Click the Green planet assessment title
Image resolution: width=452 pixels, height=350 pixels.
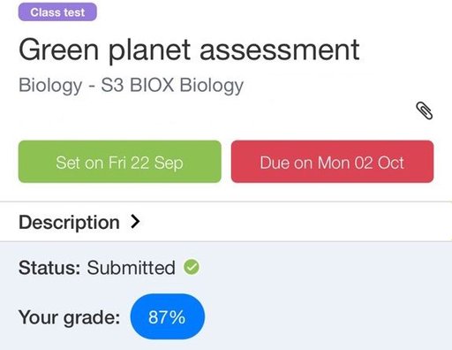coord(189,50)
